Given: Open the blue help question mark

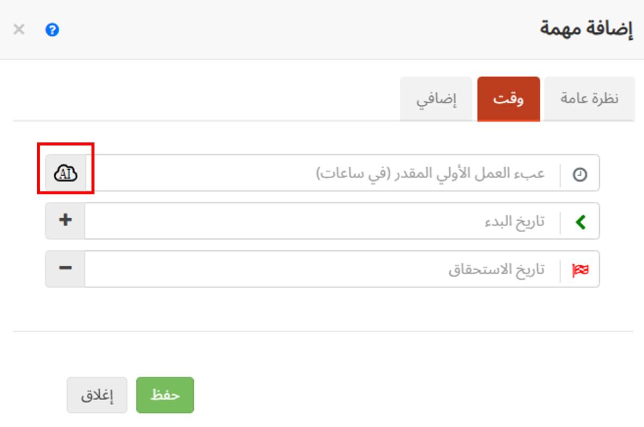Looking at the screenshot, I should point(52,30).
